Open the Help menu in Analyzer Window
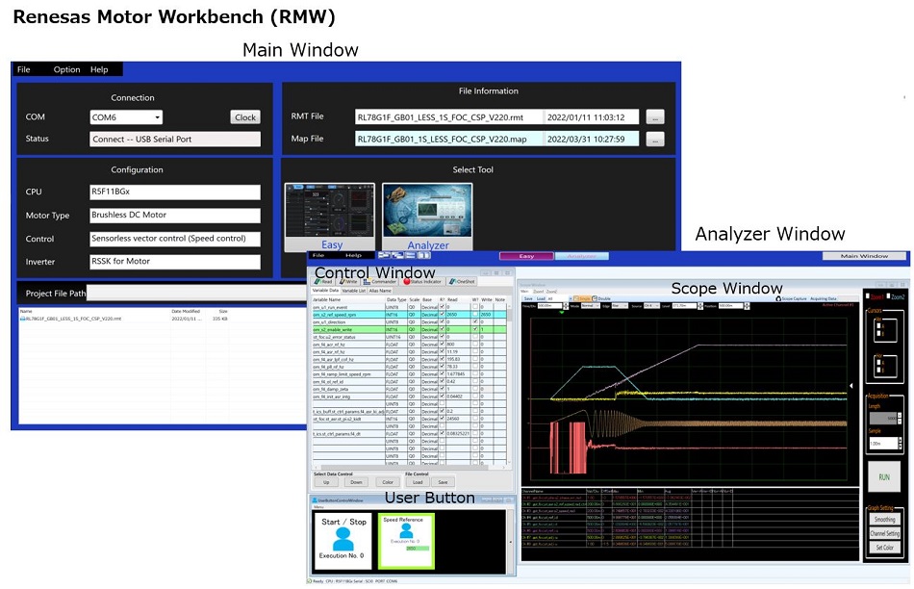The image size is (914, 589). (353, 255)
